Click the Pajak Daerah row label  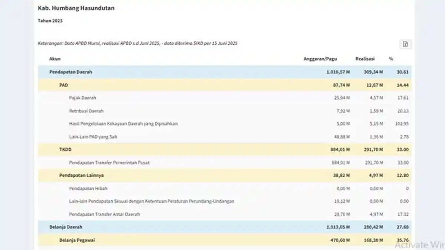[x=82, y=98]
